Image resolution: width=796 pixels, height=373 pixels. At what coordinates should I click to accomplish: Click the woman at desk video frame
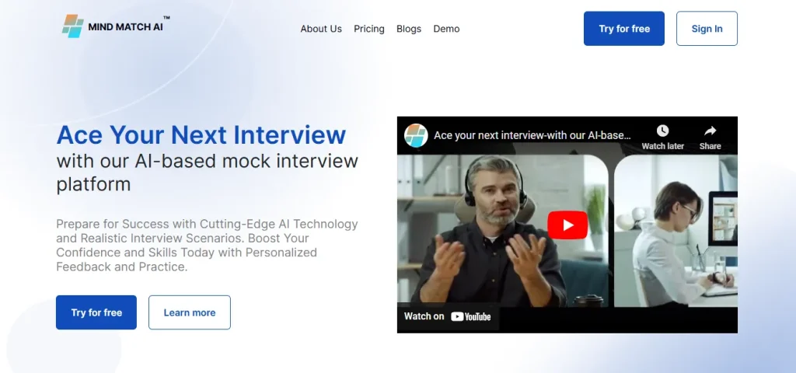coord(676,231)
